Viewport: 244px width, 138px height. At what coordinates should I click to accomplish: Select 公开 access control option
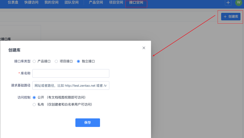tap(34, 98)
